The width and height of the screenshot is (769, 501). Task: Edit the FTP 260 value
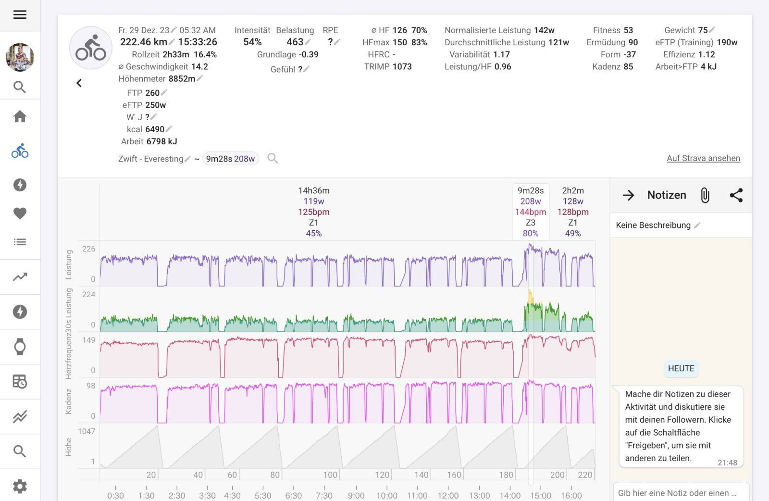(164, 93)
